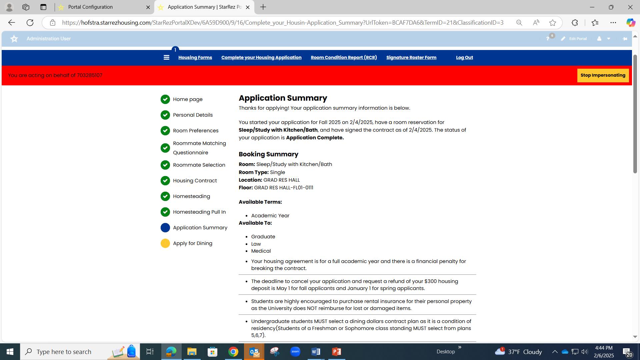Click the StarRez star logo icon
Screen dimensions: 640x360
click(x=14, y=39)
